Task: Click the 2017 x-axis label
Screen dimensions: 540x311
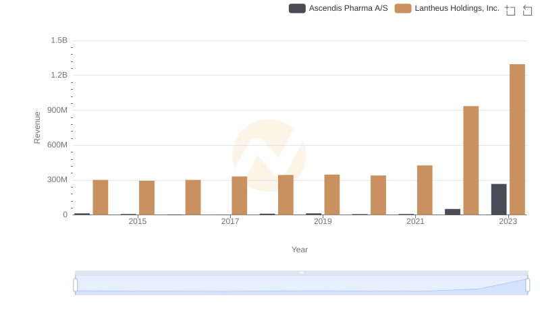Action: (x=230, y=221)
